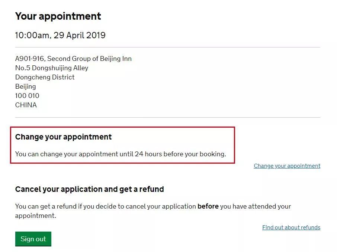Click the bold Change your appointment heading
The width and height of the screenshot is (337, 252).
tap(63, 137)
